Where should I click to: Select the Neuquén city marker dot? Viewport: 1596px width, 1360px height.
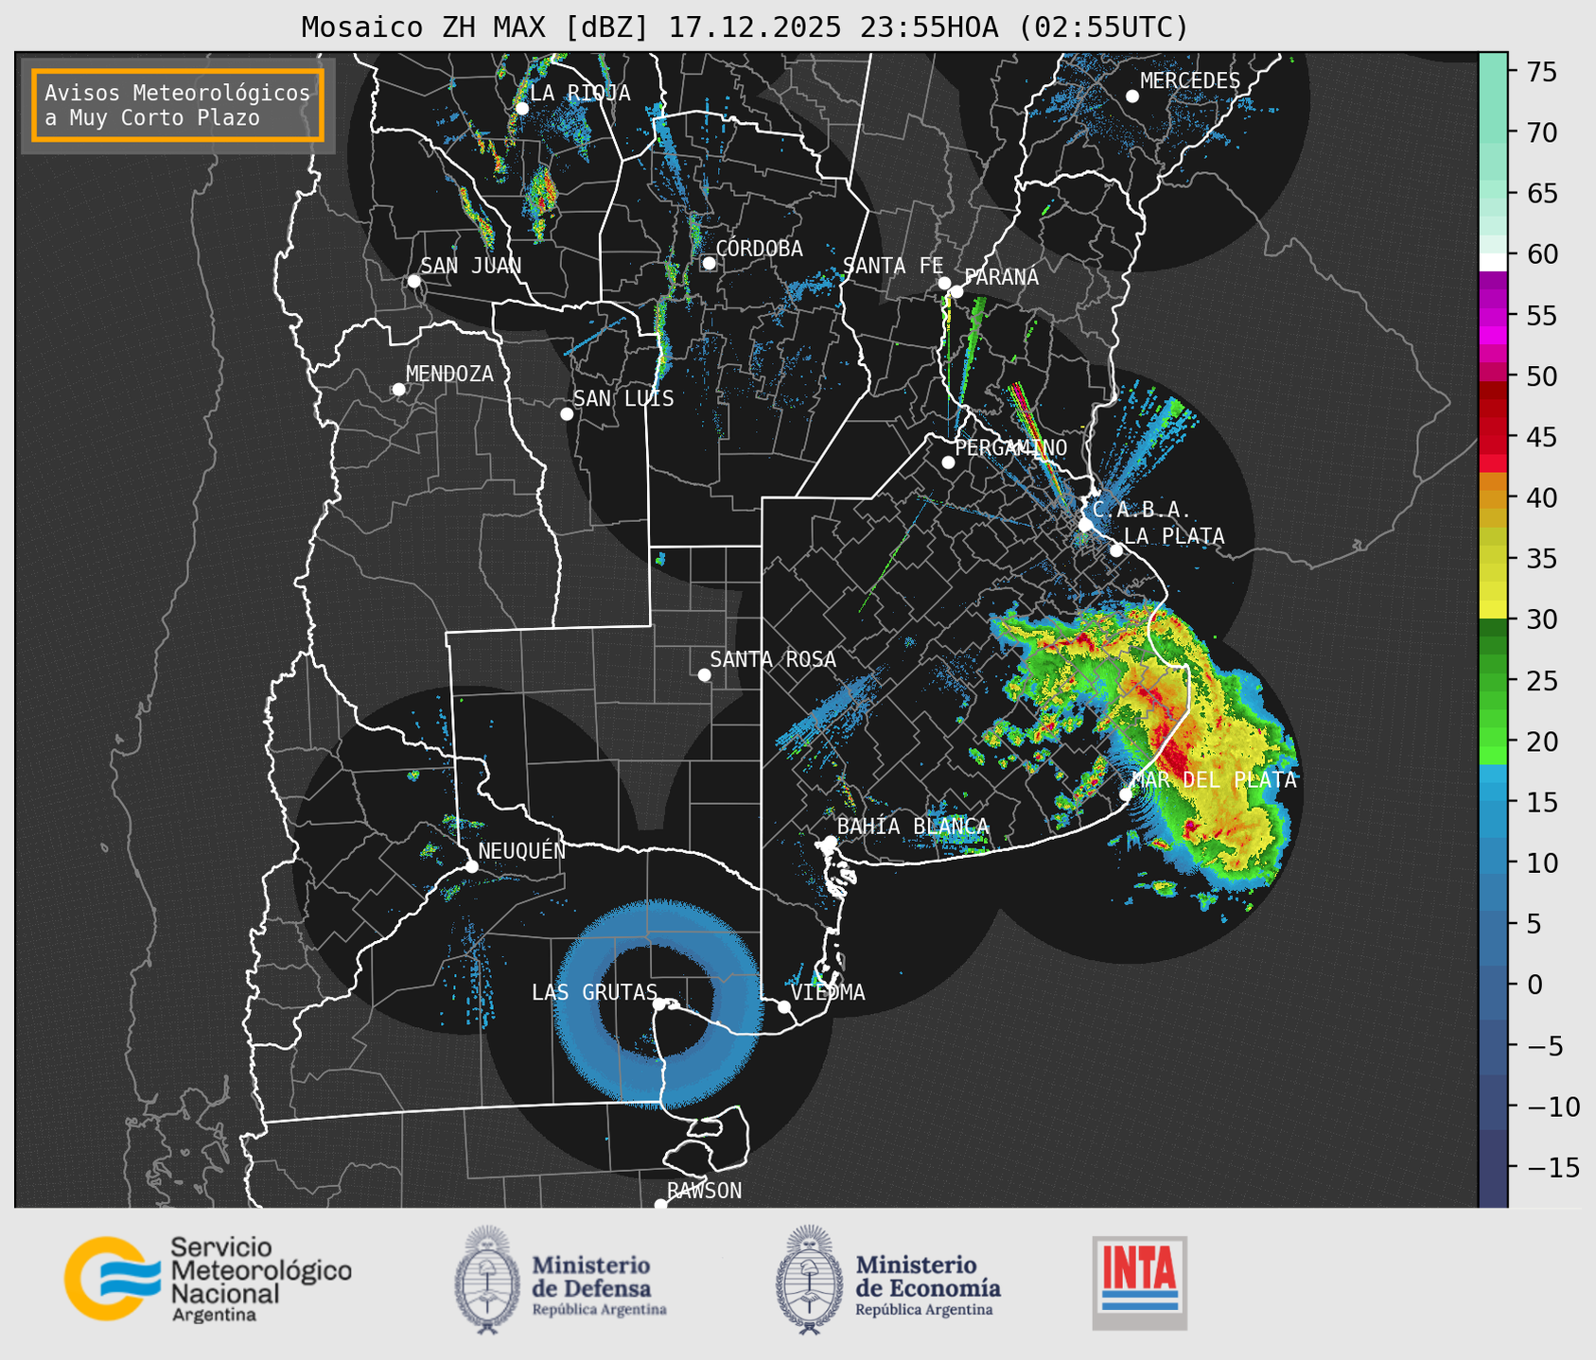click(471, 866)
